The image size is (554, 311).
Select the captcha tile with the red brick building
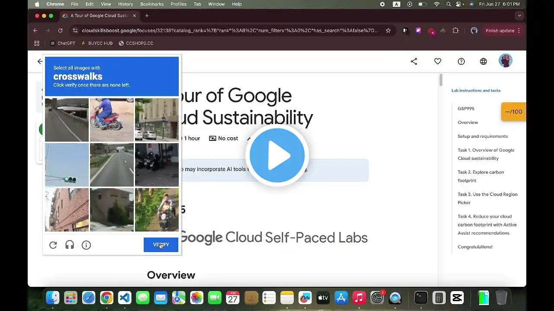tap(67, 209)
